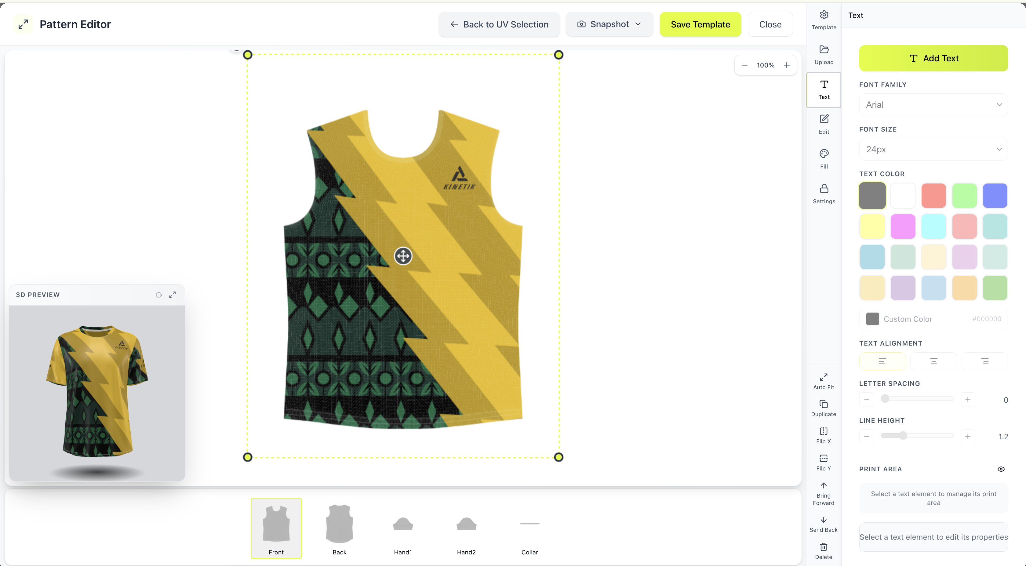This screenshot has height=566, width=1026.
Task: Select the Edit tool
Action: pyautogui.click(x=824, y=124)
